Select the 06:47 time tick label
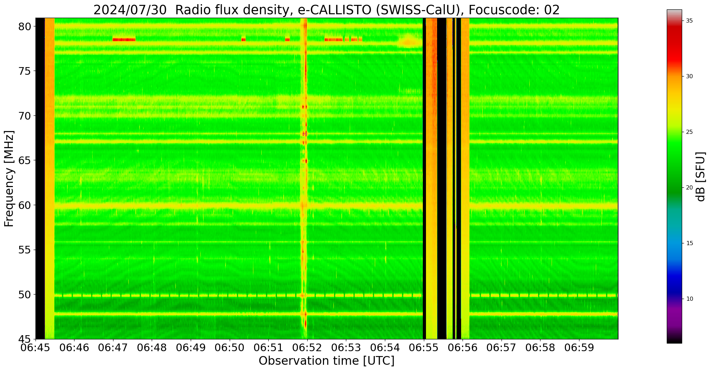 coord(113,347)
